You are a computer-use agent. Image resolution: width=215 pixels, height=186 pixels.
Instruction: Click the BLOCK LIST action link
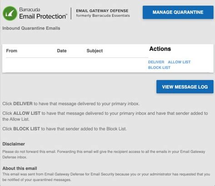(x=159, y=67)
